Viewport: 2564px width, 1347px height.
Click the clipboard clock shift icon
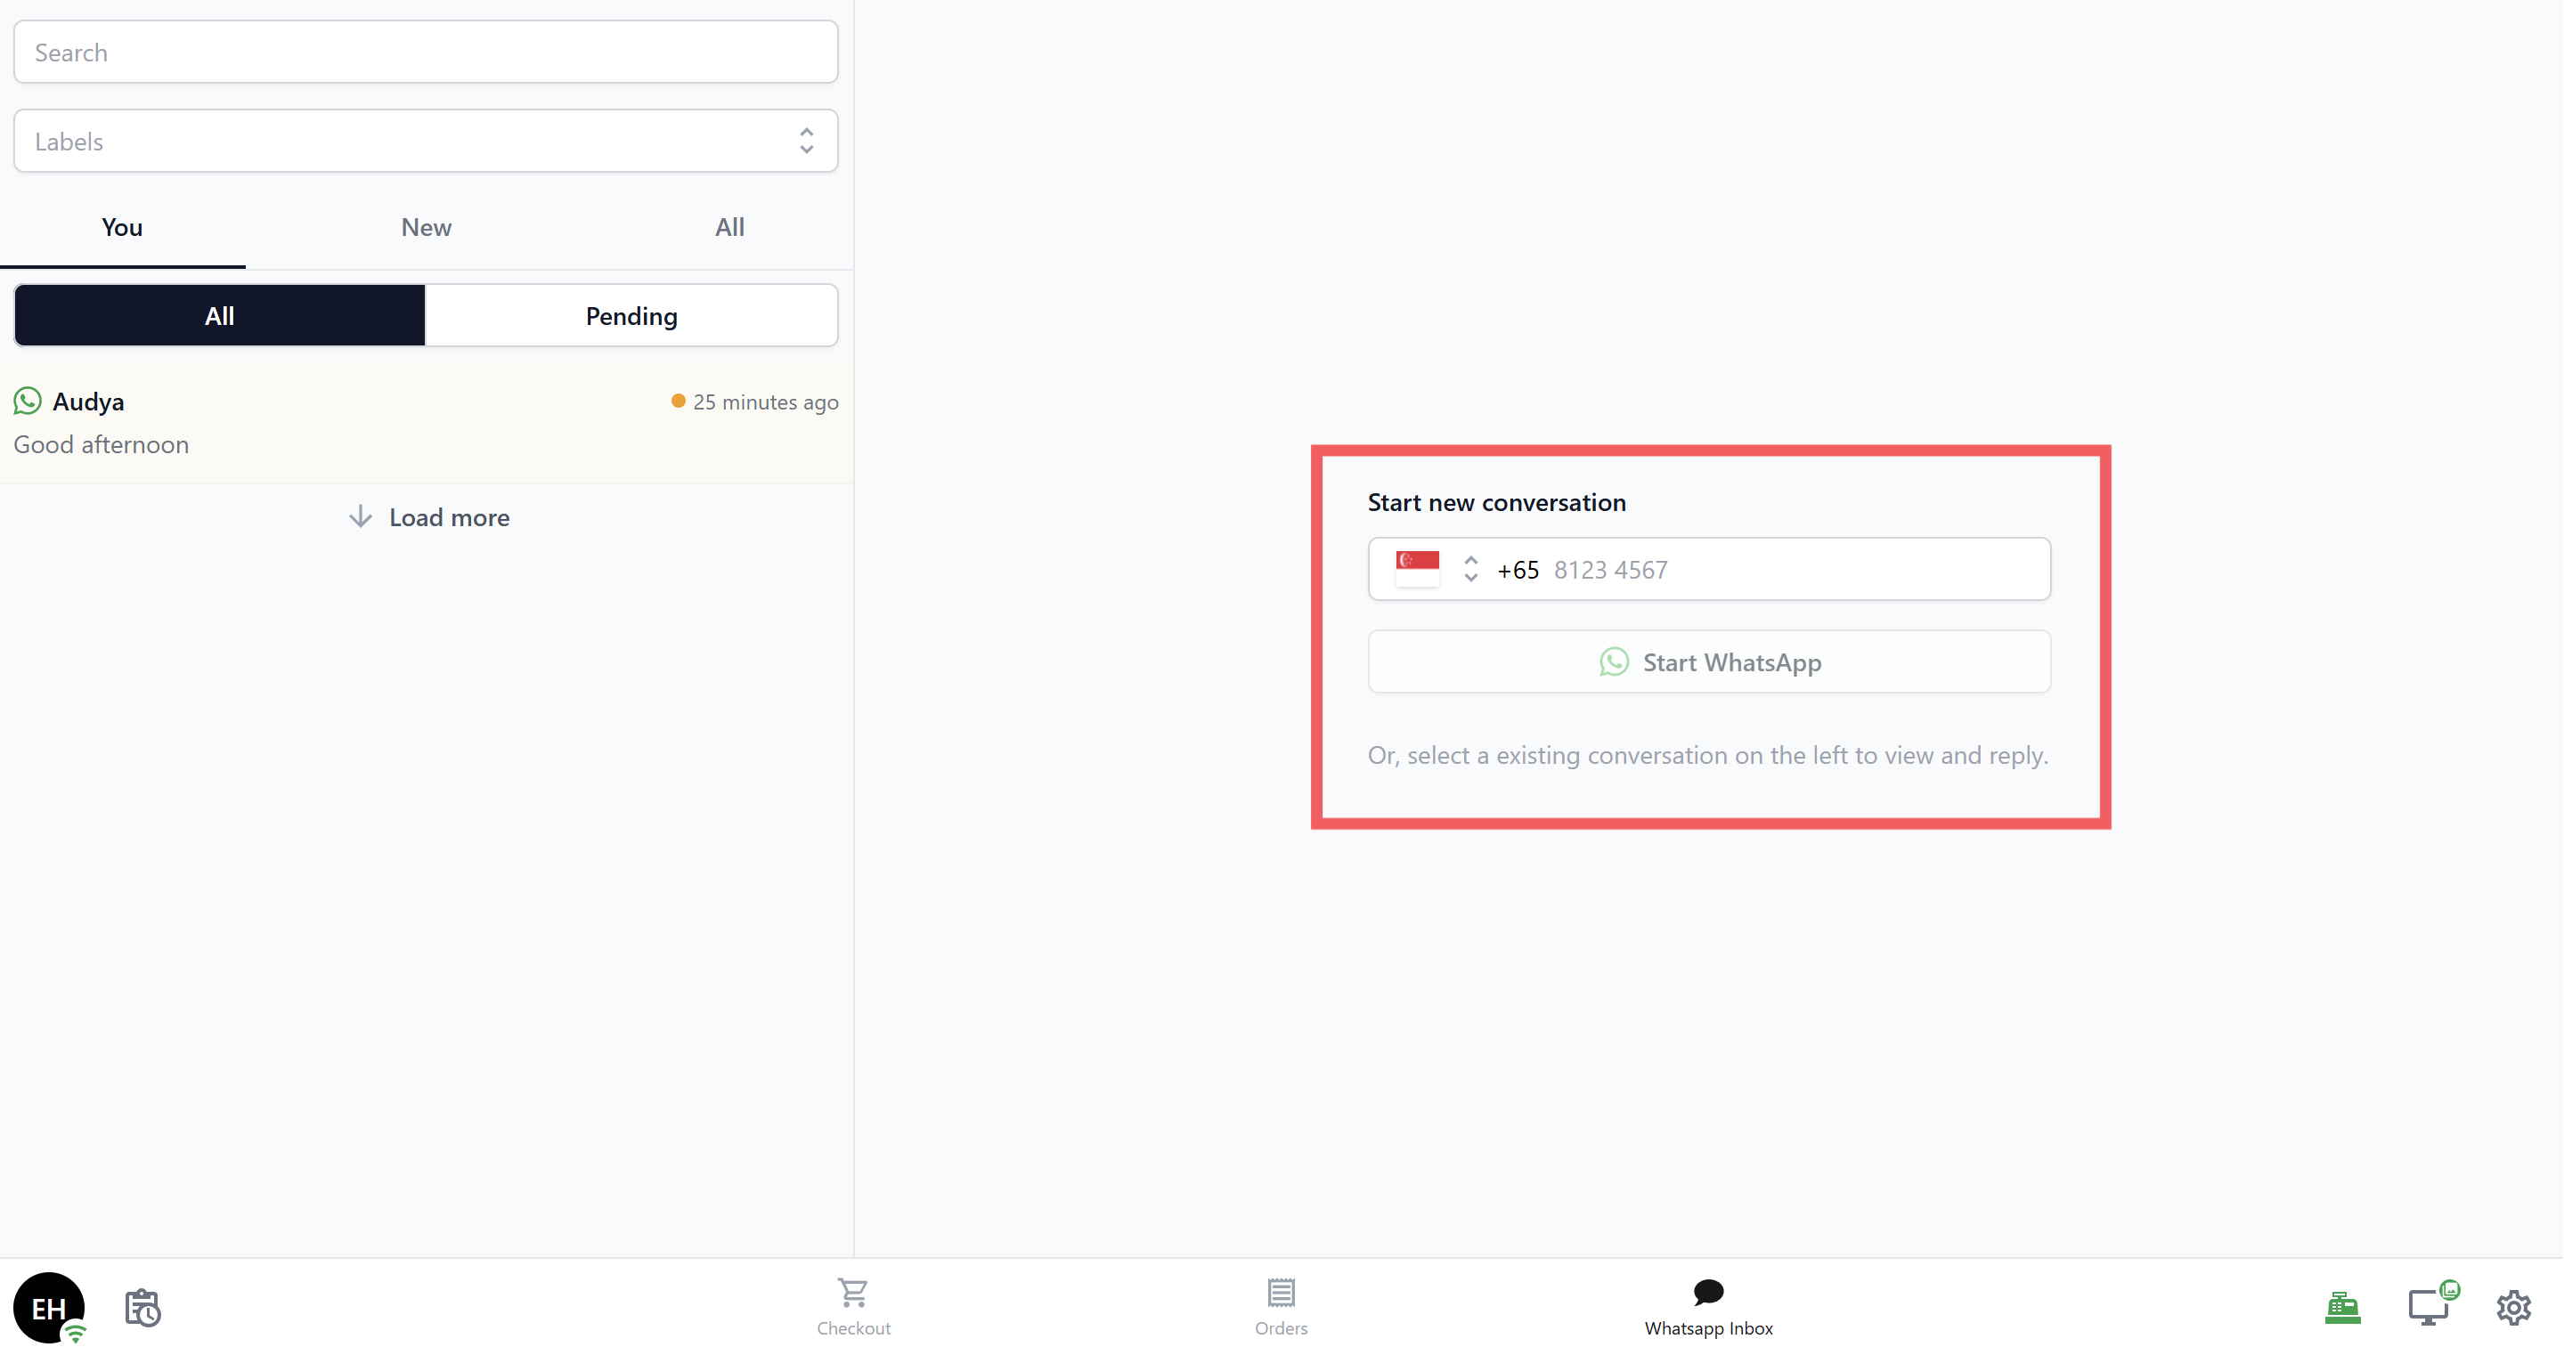click(142, 1307)
